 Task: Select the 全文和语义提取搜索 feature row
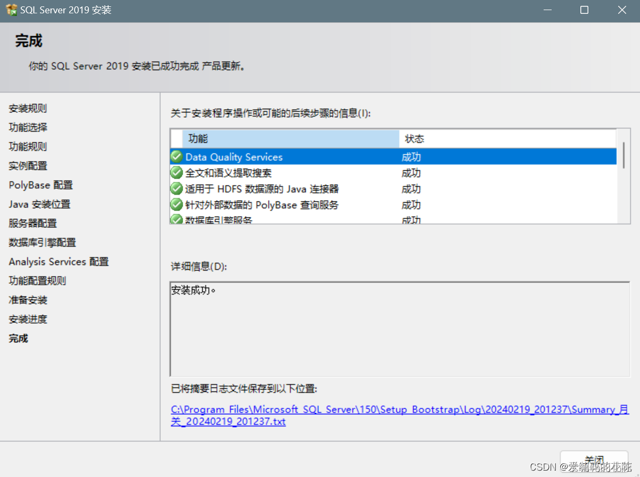(393, 173)
